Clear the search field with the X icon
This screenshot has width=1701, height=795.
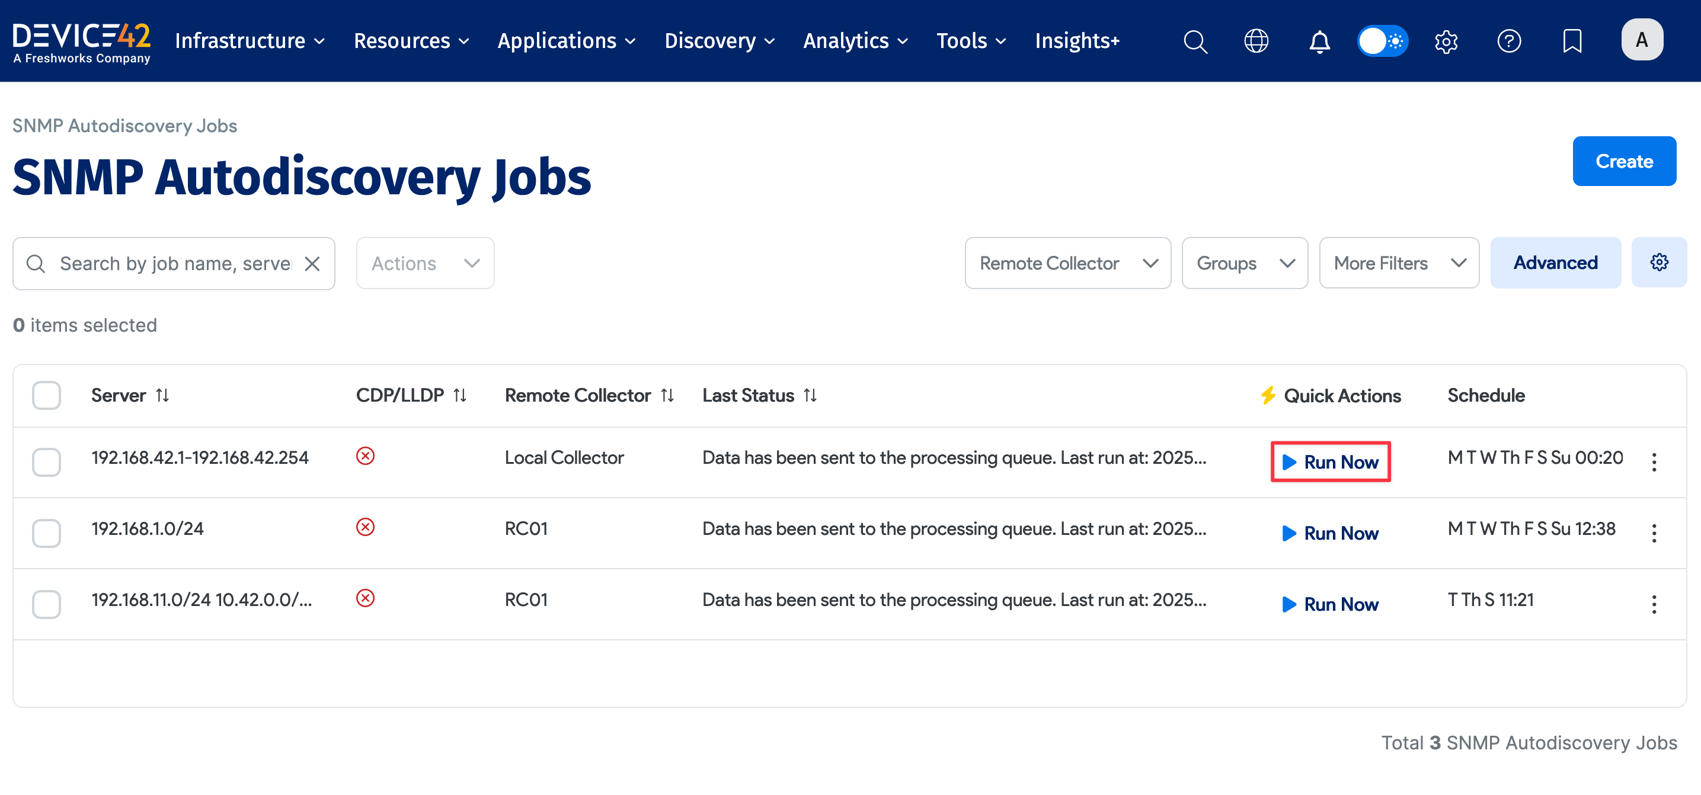coord(312,263)
